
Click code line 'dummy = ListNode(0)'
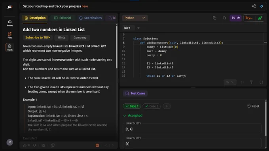[x=162, y=47]
